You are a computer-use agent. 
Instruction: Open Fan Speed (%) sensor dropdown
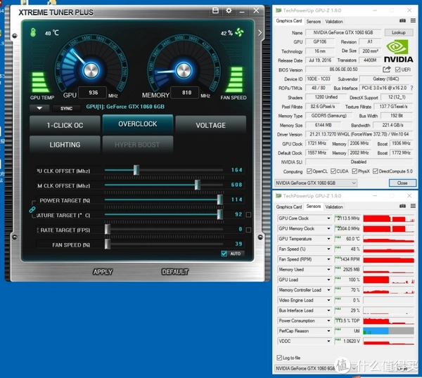328,249
